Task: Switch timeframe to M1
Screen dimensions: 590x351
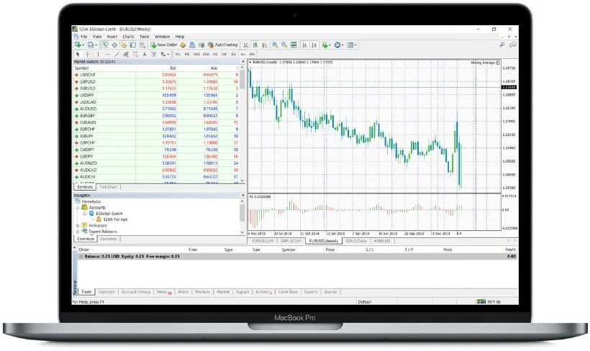Action: coord(178,54)
